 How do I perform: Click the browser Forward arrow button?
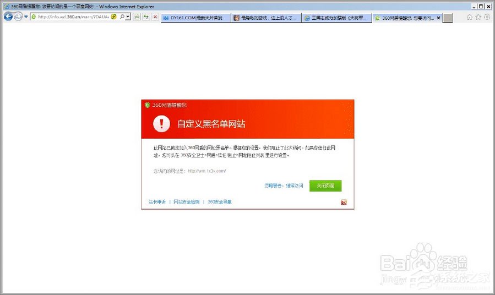tap(18, 17)
